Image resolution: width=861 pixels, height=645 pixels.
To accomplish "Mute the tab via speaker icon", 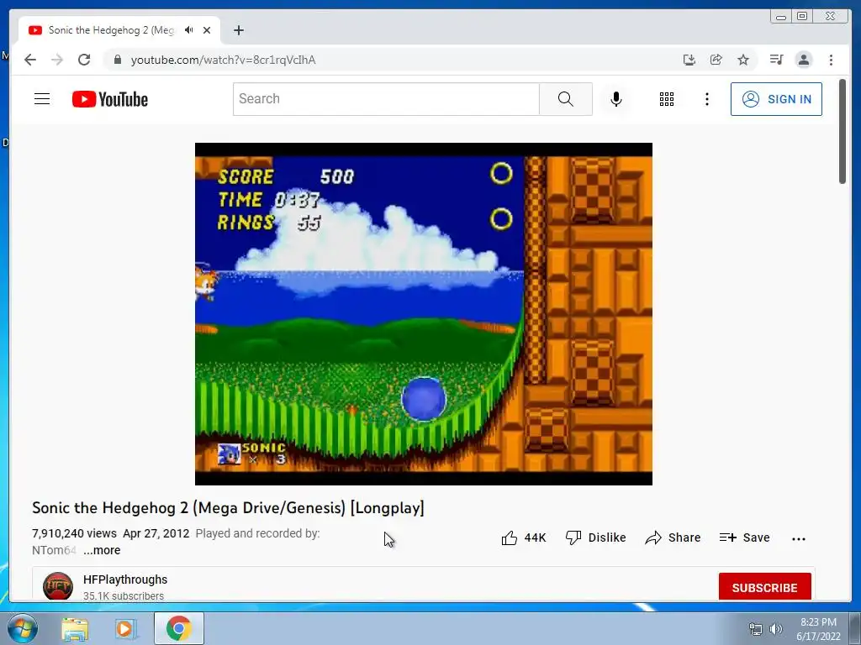I will click(x=189, y=30).
